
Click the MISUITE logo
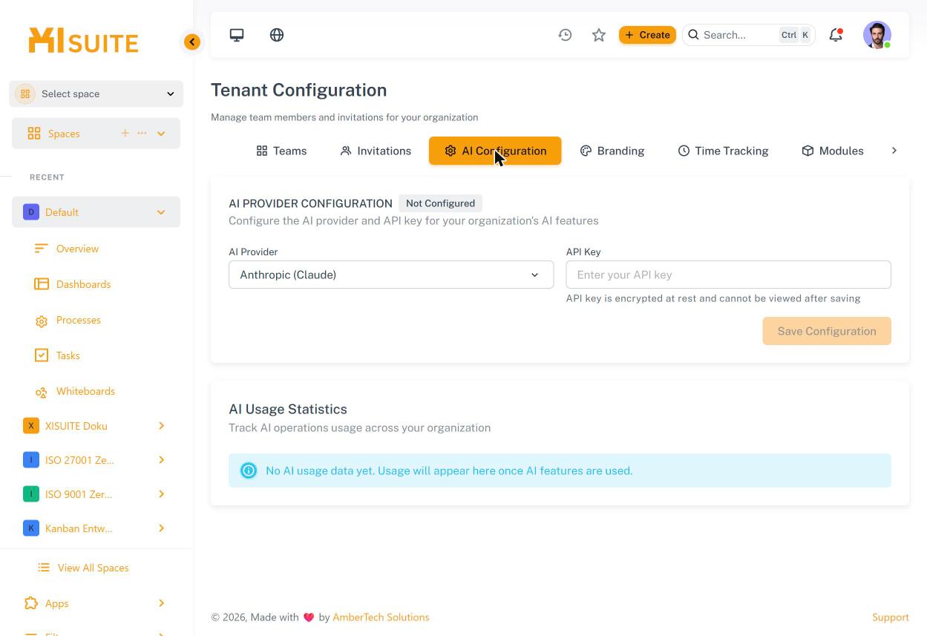pyautogui.click(x=83, y=41)
